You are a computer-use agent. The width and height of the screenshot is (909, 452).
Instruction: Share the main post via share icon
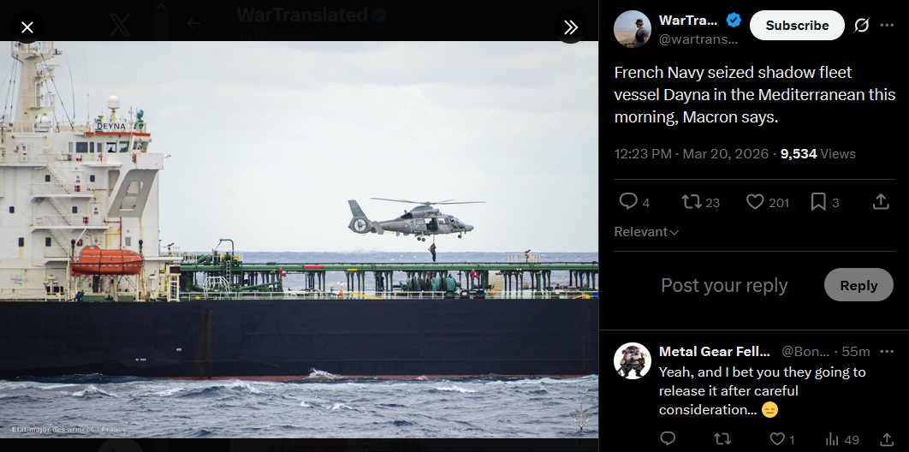point(881,202)
